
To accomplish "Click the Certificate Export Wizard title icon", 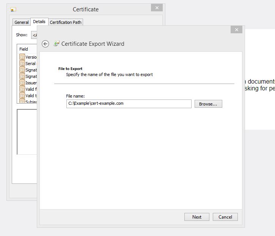I will [57, 43].
